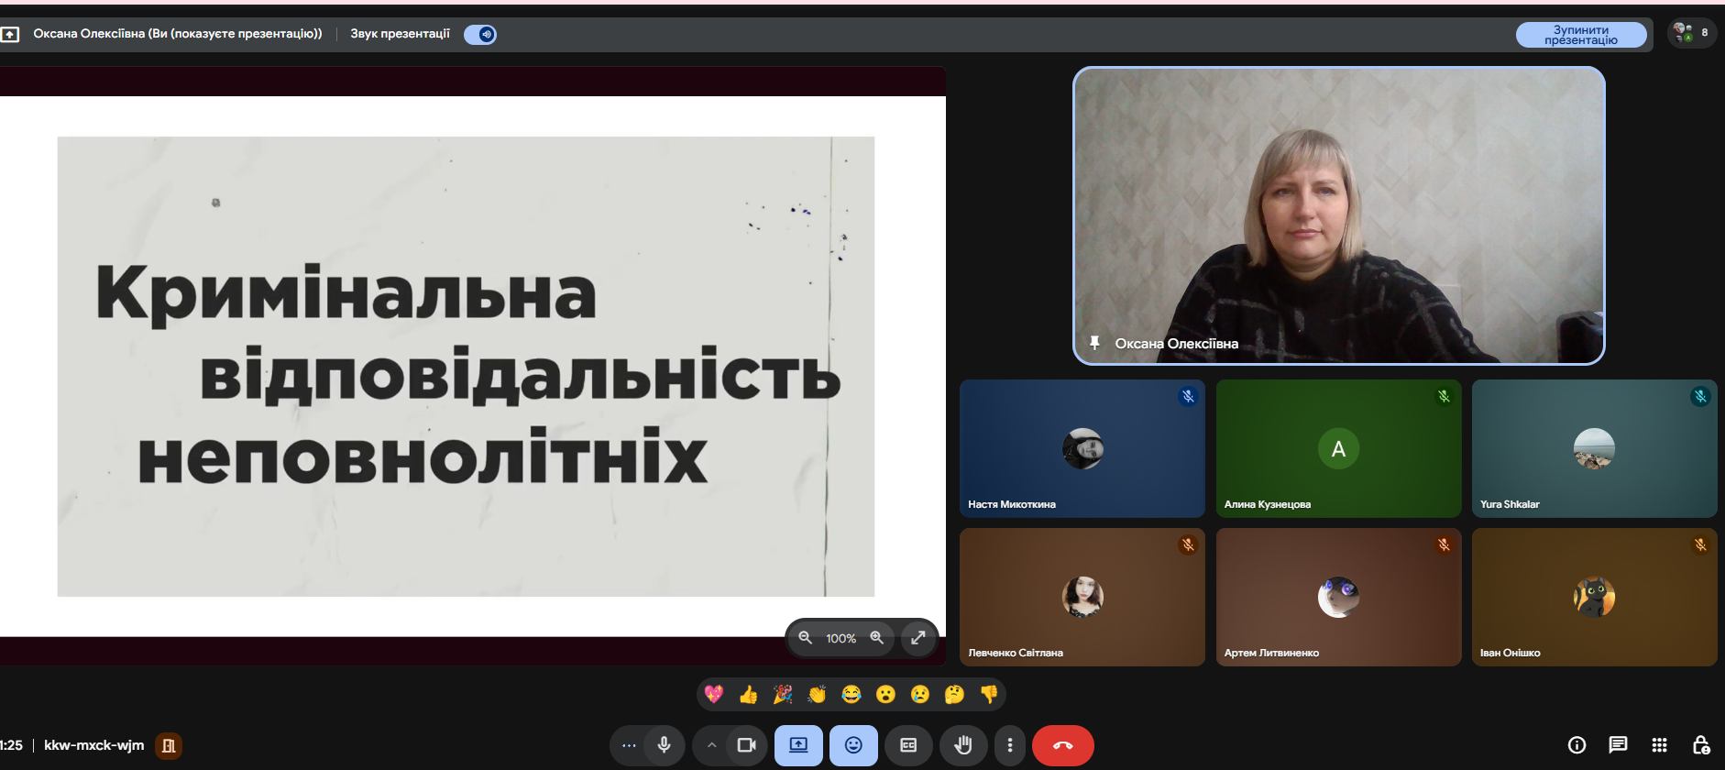Toggle the camera on or off

(746, 745)
